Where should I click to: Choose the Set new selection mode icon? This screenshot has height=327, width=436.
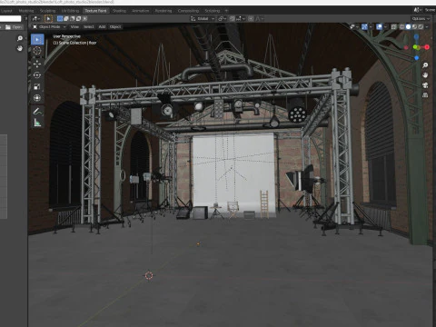(x=60, y=19)
